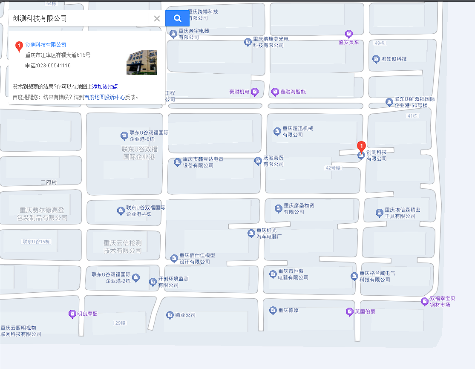Click the blue search magnifier button
The image size is (475, 369).
(177, 18)
